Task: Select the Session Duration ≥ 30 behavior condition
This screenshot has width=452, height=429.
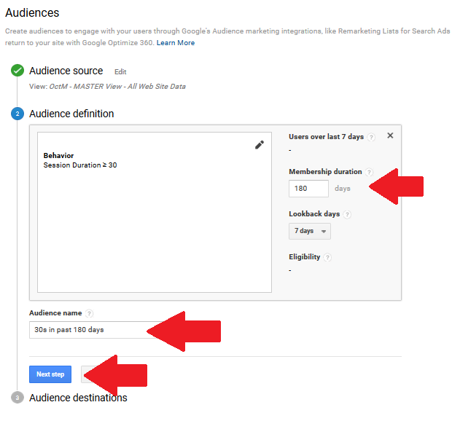Action: pos(80,165)
